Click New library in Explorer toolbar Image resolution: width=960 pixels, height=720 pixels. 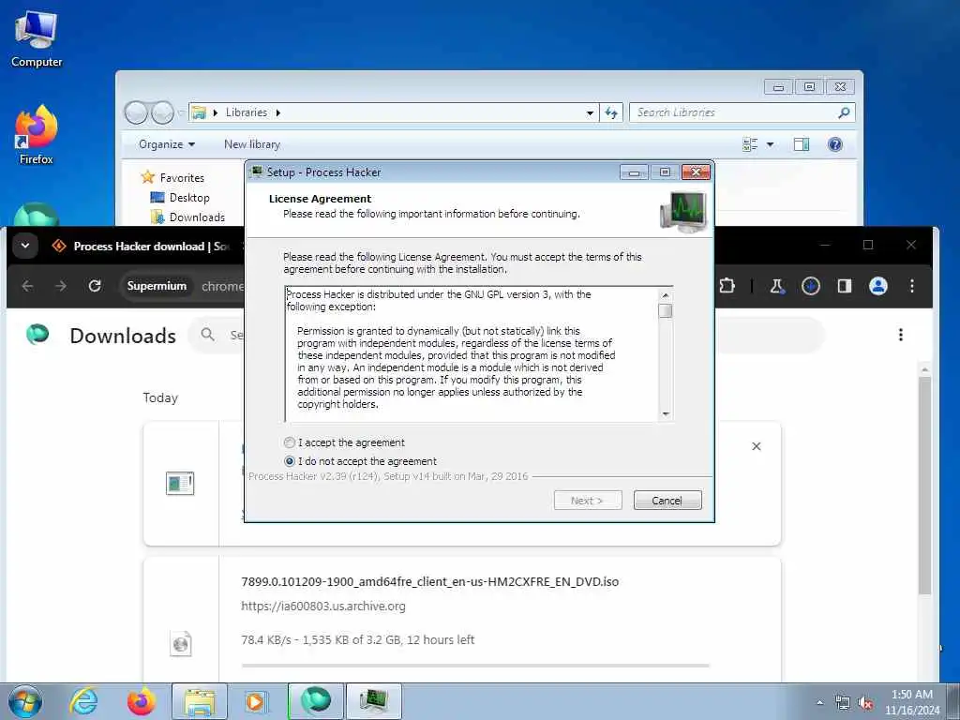(252, 144)
